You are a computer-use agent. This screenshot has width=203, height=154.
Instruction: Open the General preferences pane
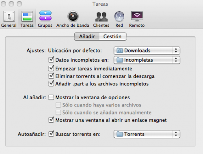(x=9, y=19)
